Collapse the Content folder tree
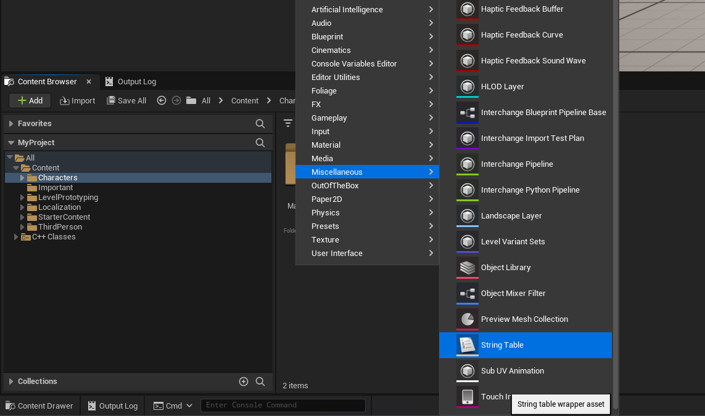Viewport: 705px width, 416px height. (17, 168)
